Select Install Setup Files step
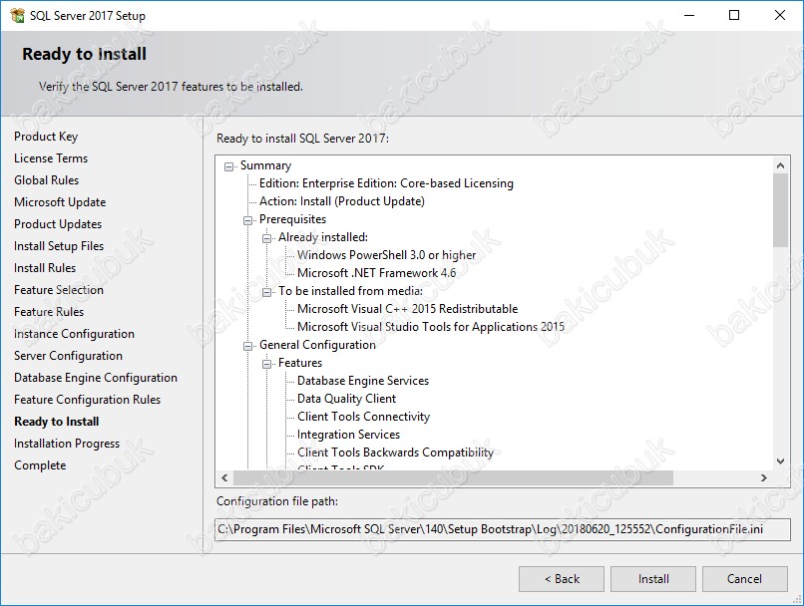The height and width of the screenshot is (606, 804). pyautogui.click(x=59, y=246)
